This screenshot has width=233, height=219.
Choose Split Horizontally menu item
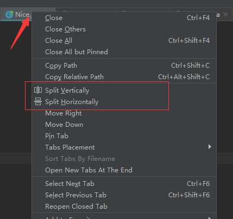124,102
